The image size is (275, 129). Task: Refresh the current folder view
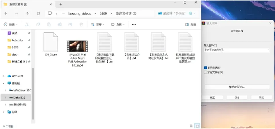coord(38,13)
